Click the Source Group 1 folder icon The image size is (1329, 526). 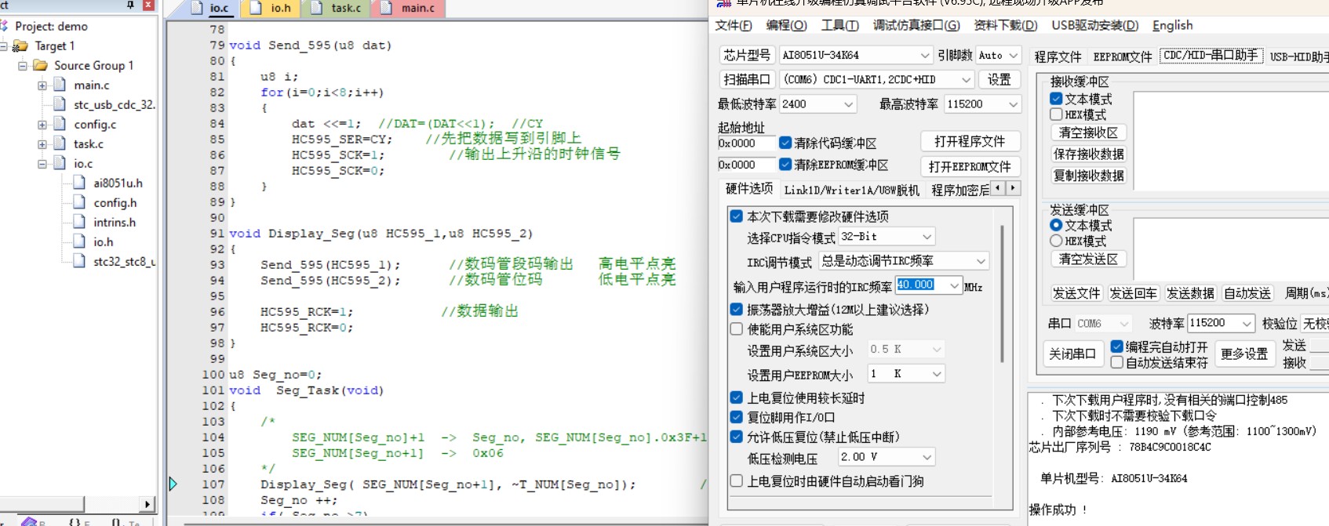tap(40, 66)
